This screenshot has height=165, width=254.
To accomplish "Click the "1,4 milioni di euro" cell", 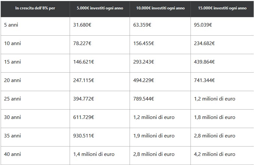I will [94, 154].
